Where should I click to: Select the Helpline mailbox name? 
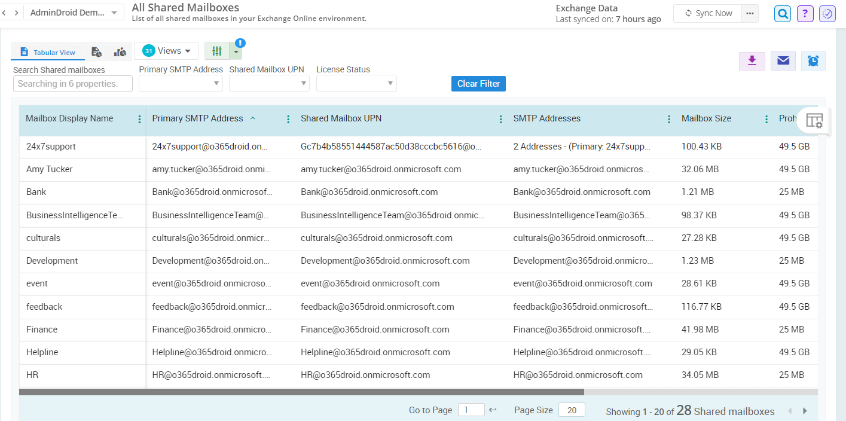42,352
